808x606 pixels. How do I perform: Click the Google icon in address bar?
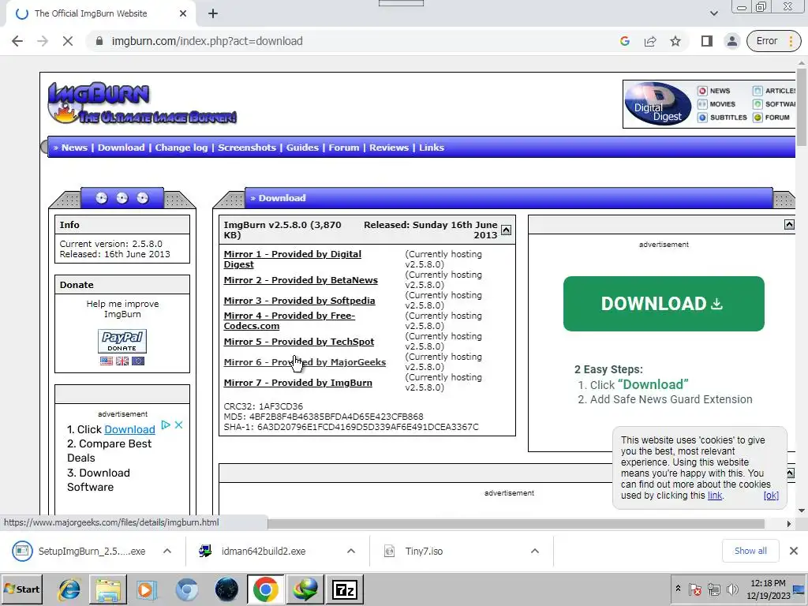coord(625,41)
